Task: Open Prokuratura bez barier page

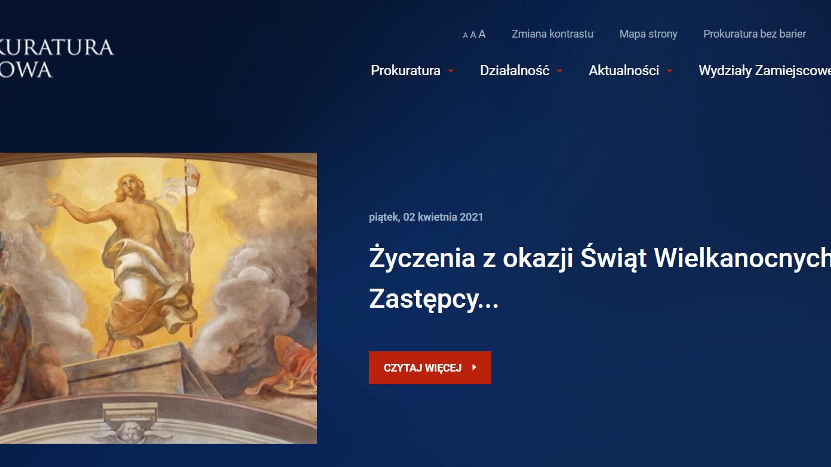Action: [x=755, y=34]
